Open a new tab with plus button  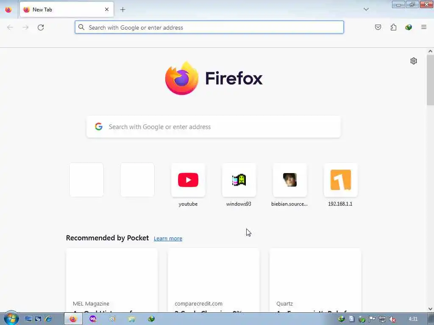[x=122, y=10]
